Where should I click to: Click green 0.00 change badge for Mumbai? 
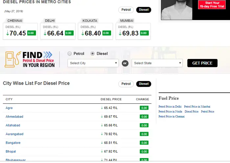pyautogui.click(x=144, y=33)
